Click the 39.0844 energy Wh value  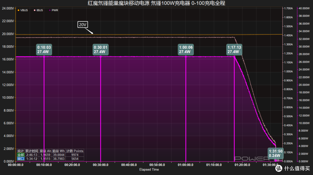59,155
